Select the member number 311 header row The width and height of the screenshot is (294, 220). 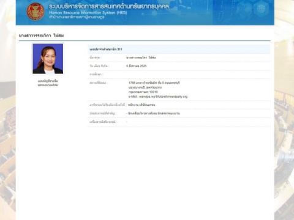coord(179,50)
